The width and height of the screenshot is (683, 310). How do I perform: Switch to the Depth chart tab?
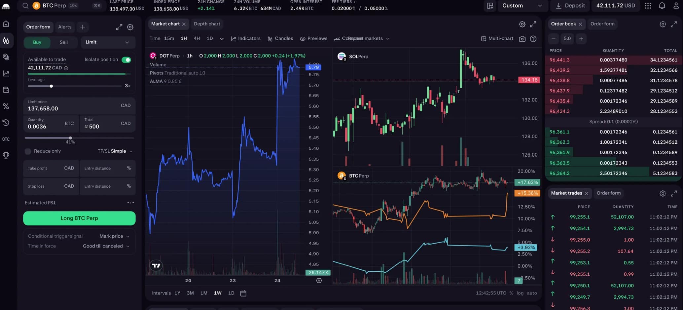coord(207,24)
